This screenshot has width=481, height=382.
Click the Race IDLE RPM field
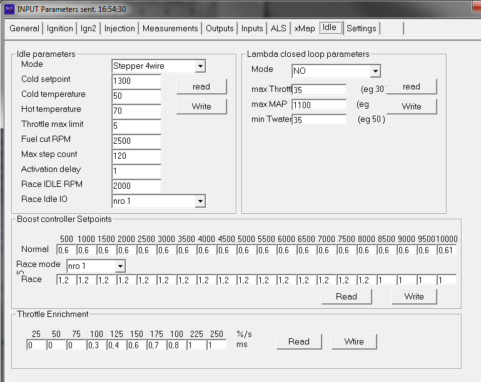(136, 186)
